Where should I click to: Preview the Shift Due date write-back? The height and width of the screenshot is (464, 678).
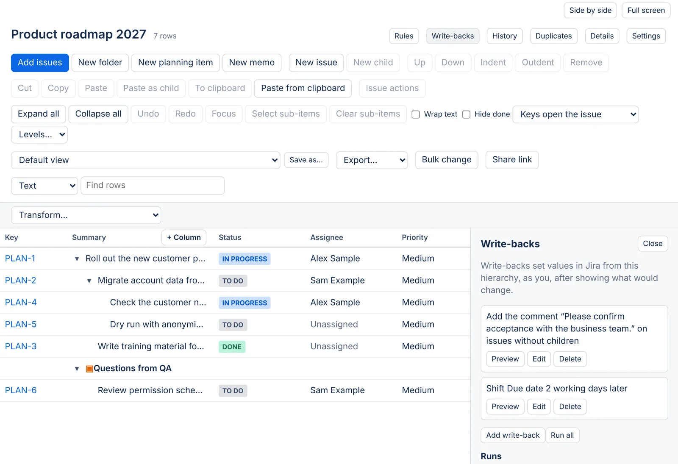[x=505, y=407]
